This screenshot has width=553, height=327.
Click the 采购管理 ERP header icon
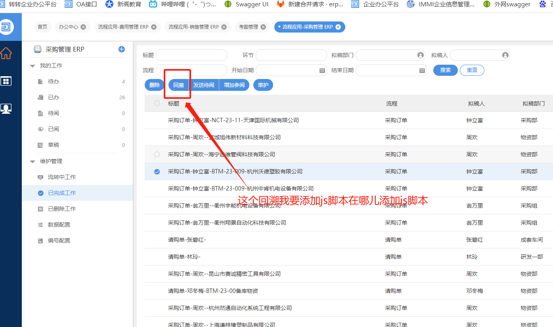point(38,49)
